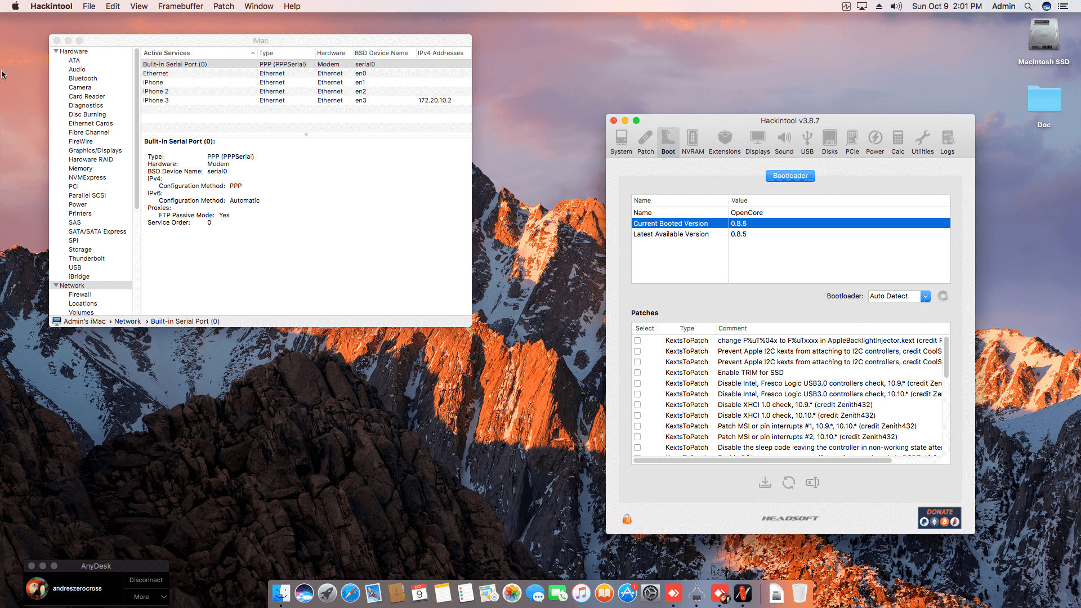Open the Utilities wrench section
Screen dimensions: 1081x608
(x=922, y=142)
